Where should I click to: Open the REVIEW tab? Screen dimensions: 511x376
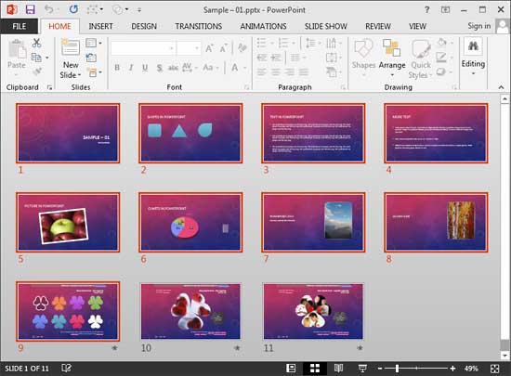378,26
